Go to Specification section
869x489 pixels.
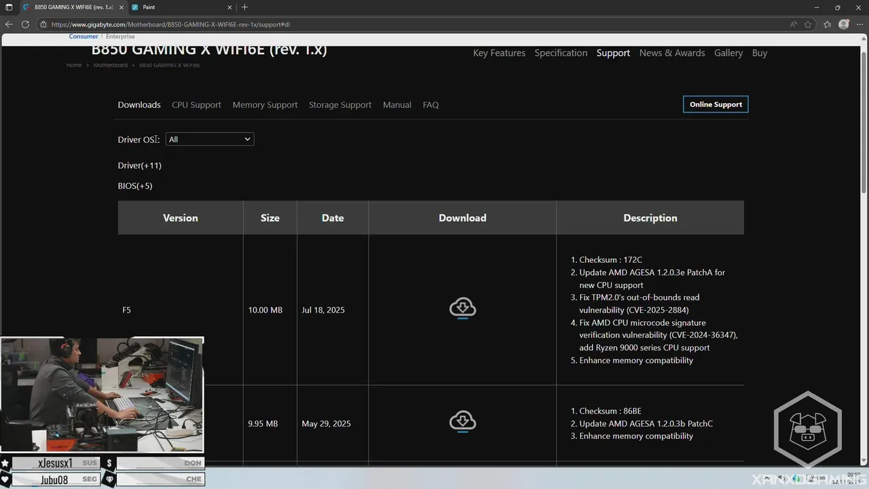(x=561, y=53)
